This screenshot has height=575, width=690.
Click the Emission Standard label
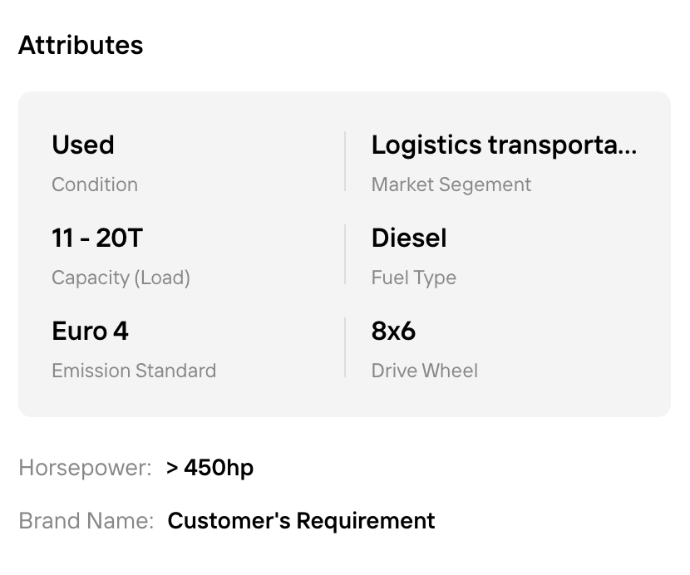(x=134, y=371)
